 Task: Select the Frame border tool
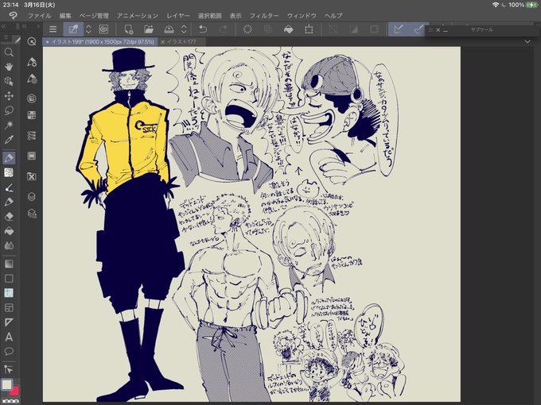coord(9,307)
